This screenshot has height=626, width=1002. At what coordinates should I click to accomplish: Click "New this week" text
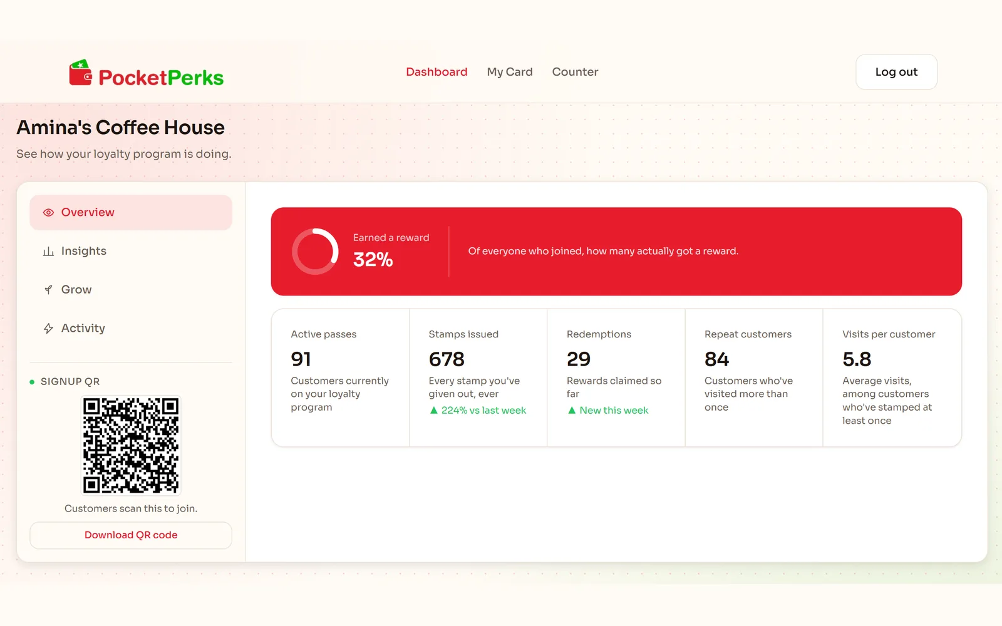[614, 411]
